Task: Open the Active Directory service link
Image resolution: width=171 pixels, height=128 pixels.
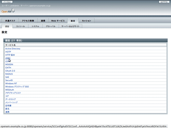Action: 13,48
